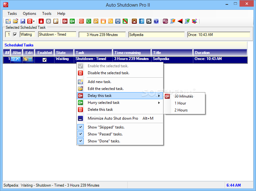Click the Enabled column header
This screenshot has height=191, width=256.
tap(45, 53)
